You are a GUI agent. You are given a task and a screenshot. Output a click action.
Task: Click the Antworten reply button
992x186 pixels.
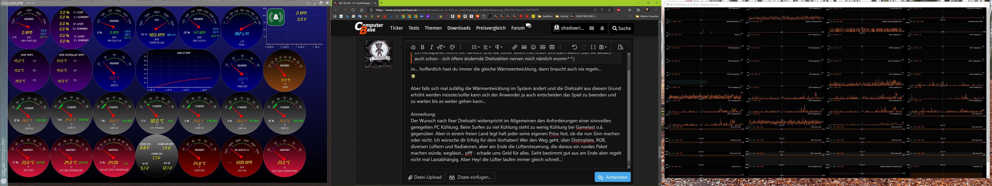pos(613,177)
